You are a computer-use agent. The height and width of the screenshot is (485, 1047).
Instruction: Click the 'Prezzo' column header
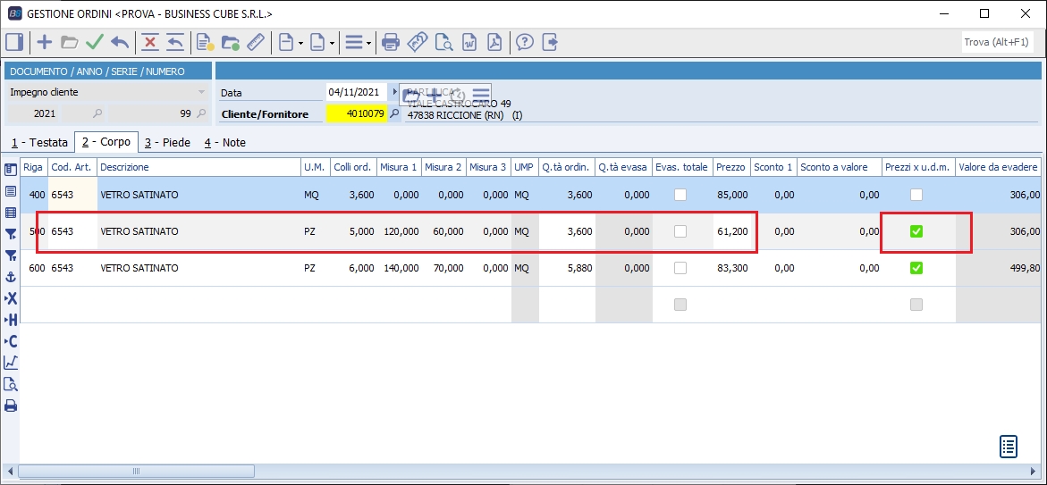(x=730, y=167)
